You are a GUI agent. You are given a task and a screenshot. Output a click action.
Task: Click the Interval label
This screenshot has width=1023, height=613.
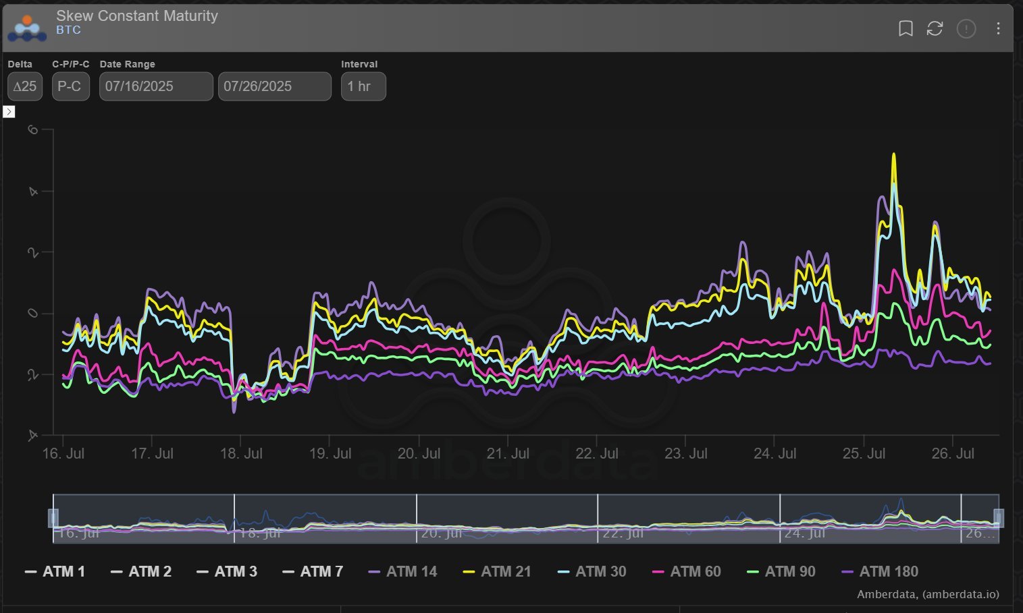(x=359, y=64)
